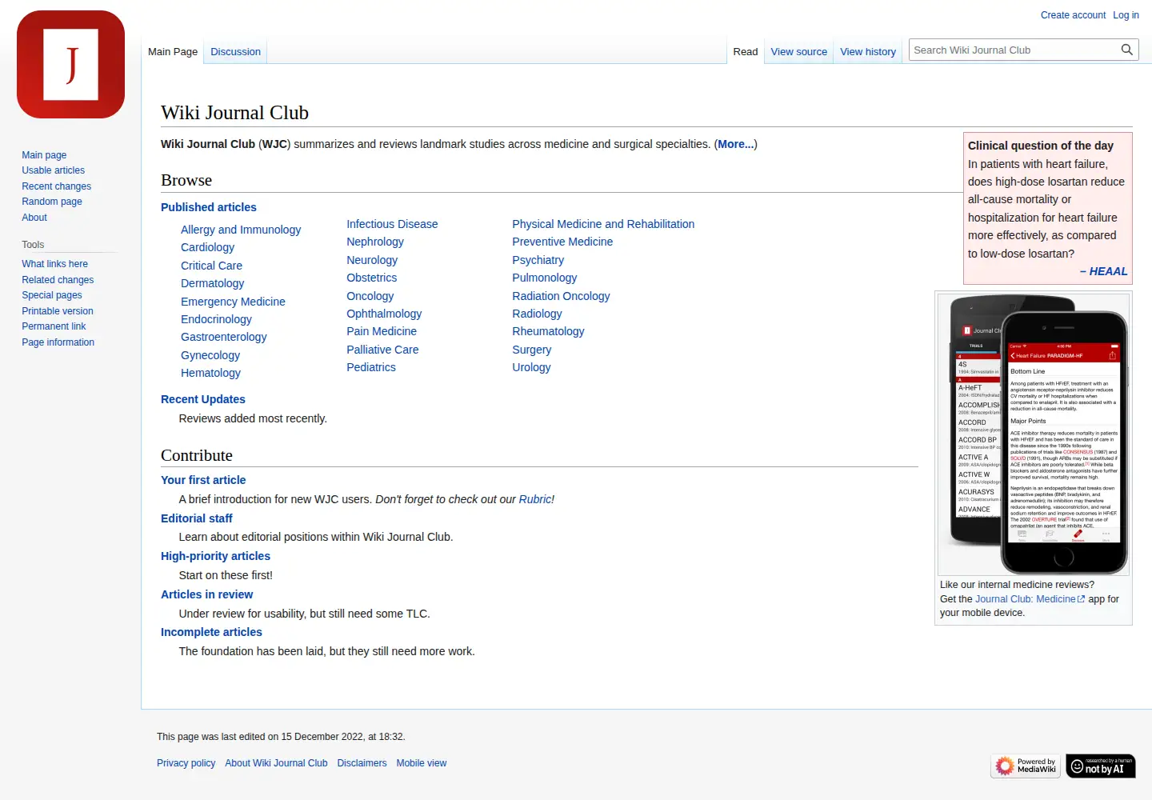Switch to Mobile view

[422, 763]
